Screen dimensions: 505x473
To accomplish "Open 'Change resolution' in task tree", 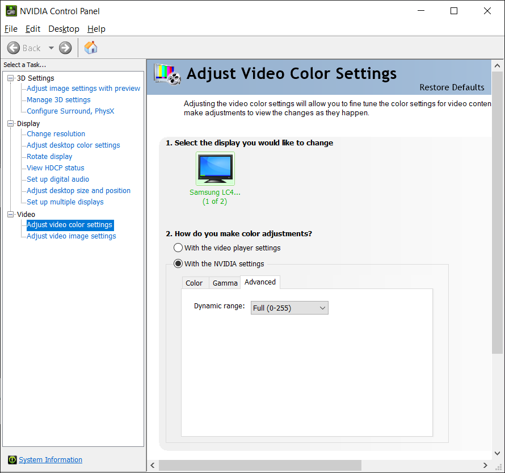I will (56, 134).
